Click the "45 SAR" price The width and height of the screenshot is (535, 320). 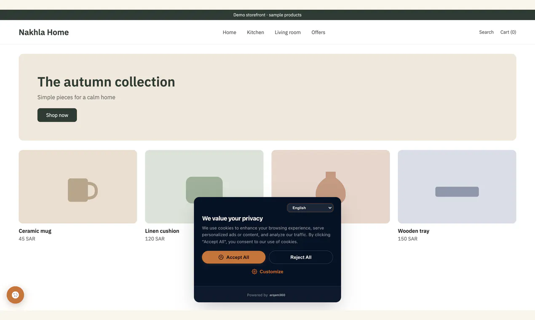coord(27,239)
